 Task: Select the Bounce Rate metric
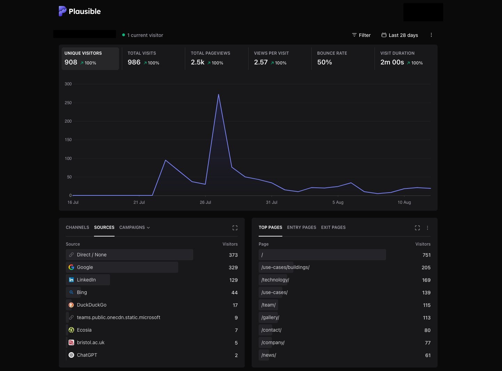click(343, 59)
